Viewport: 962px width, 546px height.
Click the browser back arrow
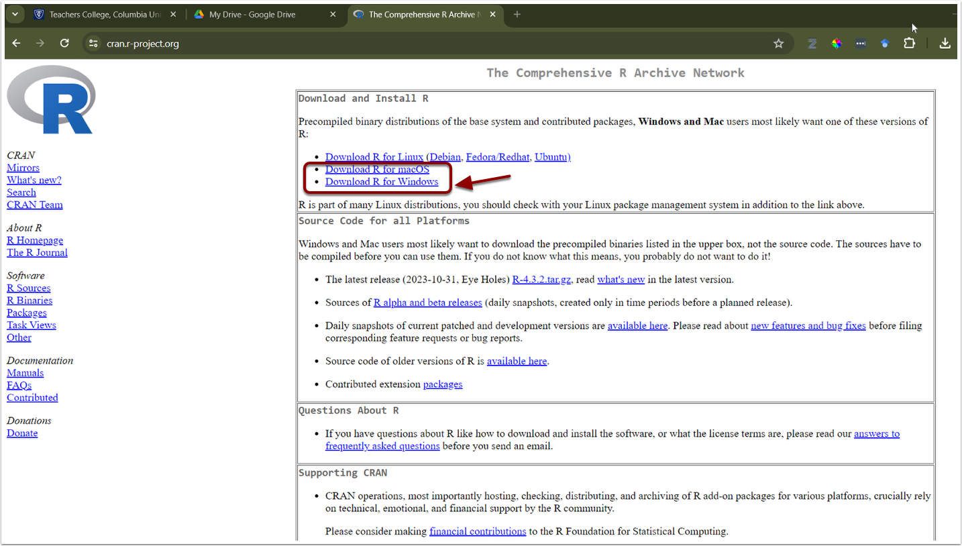point(17,43)
